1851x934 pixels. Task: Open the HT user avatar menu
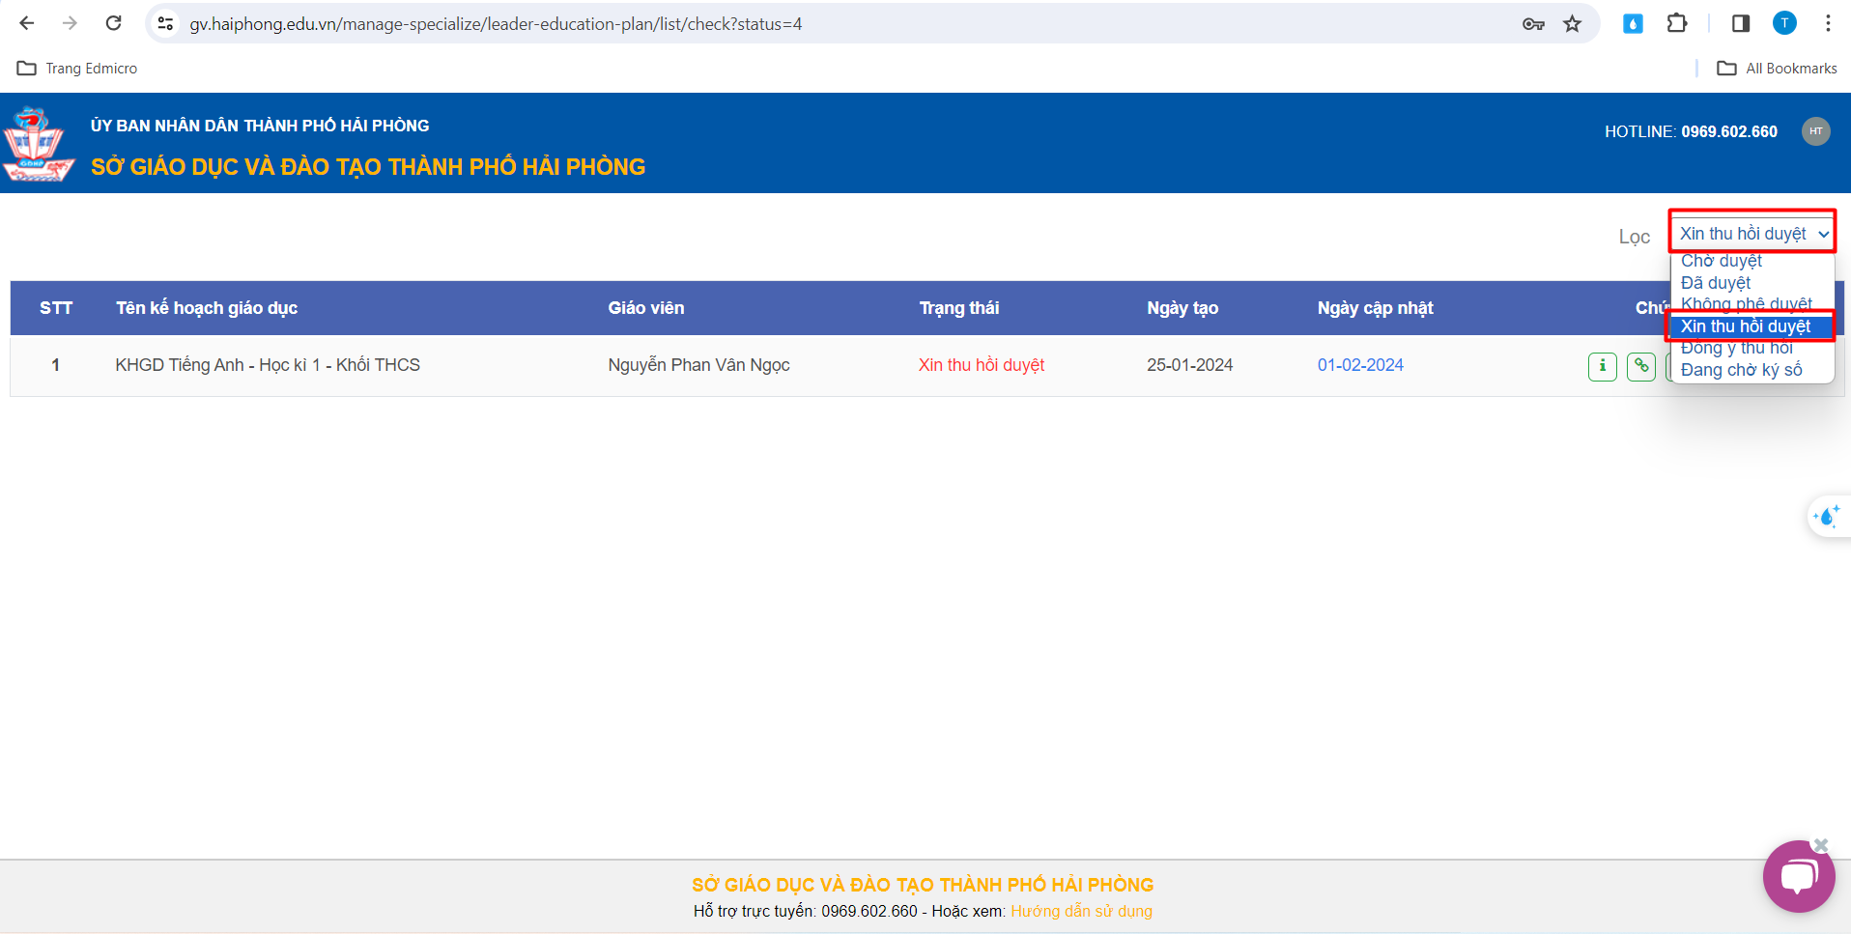[x=1815, y=131]
